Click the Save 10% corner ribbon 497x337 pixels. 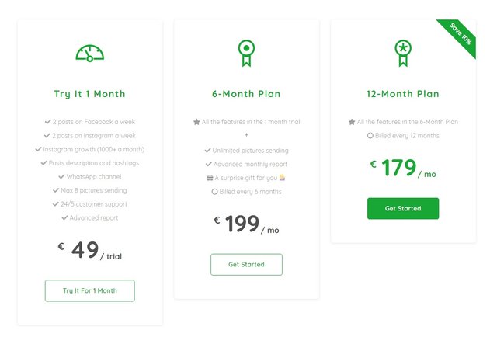point(460,35)
